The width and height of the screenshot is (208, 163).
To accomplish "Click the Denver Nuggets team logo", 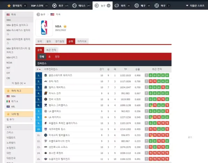I will pos(46,99).
